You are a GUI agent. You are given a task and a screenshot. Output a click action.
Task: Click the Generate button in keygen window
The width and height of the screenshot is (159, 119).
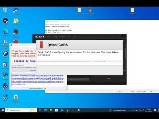[24, 70]
